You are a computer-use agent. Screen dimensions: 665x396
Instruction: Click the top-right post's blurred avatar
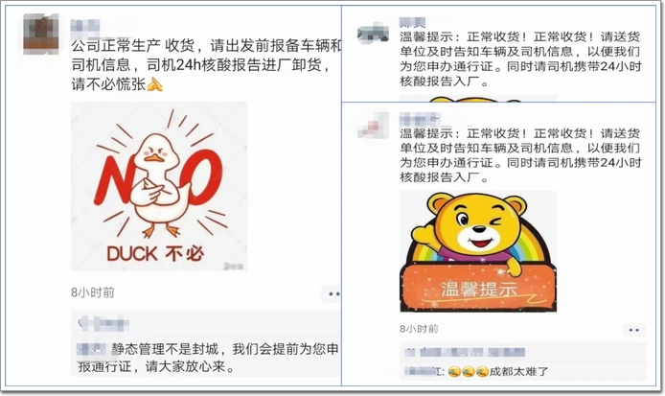coord(373,34)
